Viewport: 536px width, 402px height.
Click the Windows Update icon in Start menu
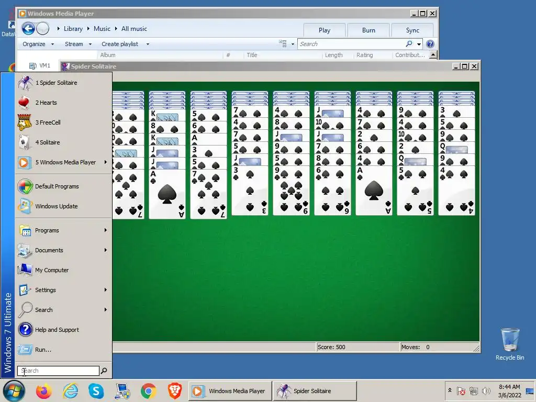pyautogui.click(x=25, y=206)
